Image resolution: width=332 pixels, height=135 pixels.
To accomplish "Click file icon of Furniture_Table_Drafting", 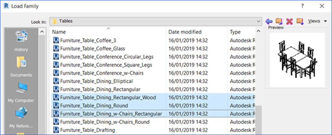I will click(56, 130).
